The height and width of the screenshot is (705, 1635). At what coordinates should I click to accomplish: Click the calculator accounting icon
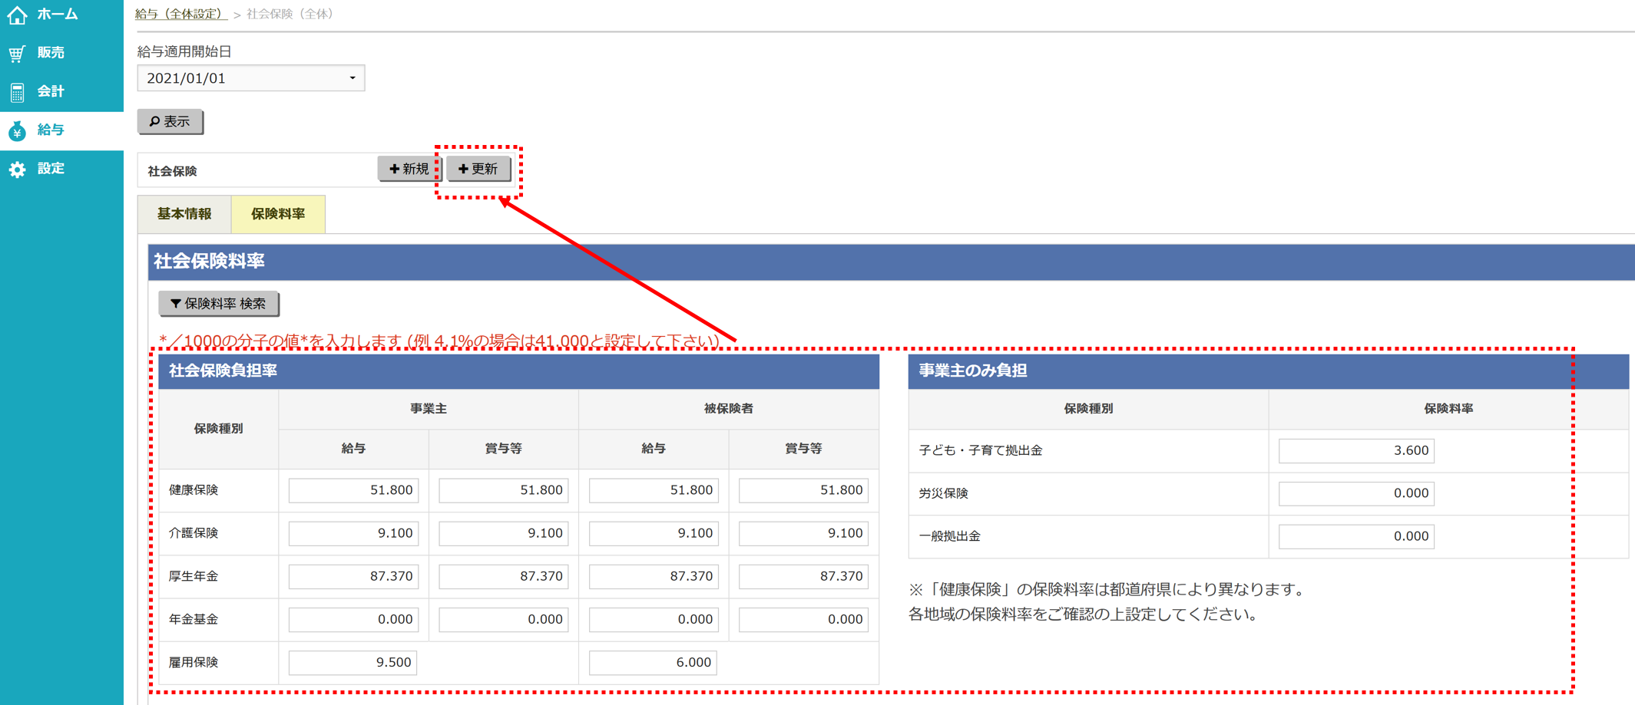[x=17, y=92]
